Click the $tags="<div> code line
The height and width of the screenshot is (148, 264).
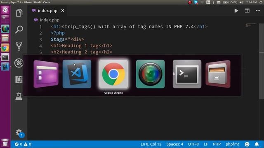tap(68, 39)
